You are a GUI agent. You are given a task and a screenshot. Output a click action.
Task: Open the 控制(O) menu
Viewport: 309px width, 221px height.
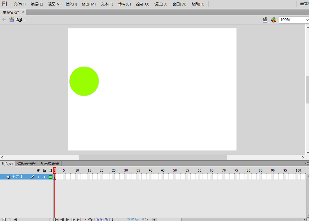(143, 4)
